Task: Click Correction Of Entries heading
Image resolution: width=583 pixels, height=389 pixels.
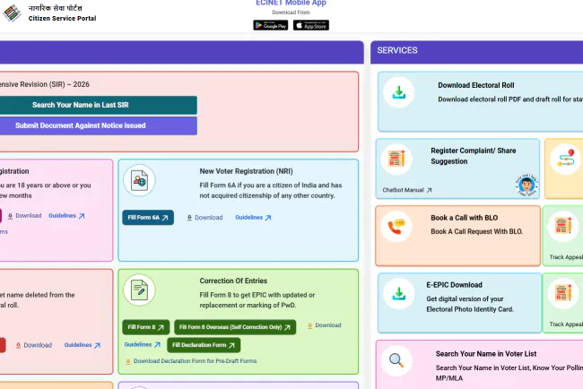Action: (x=233, y=281)
